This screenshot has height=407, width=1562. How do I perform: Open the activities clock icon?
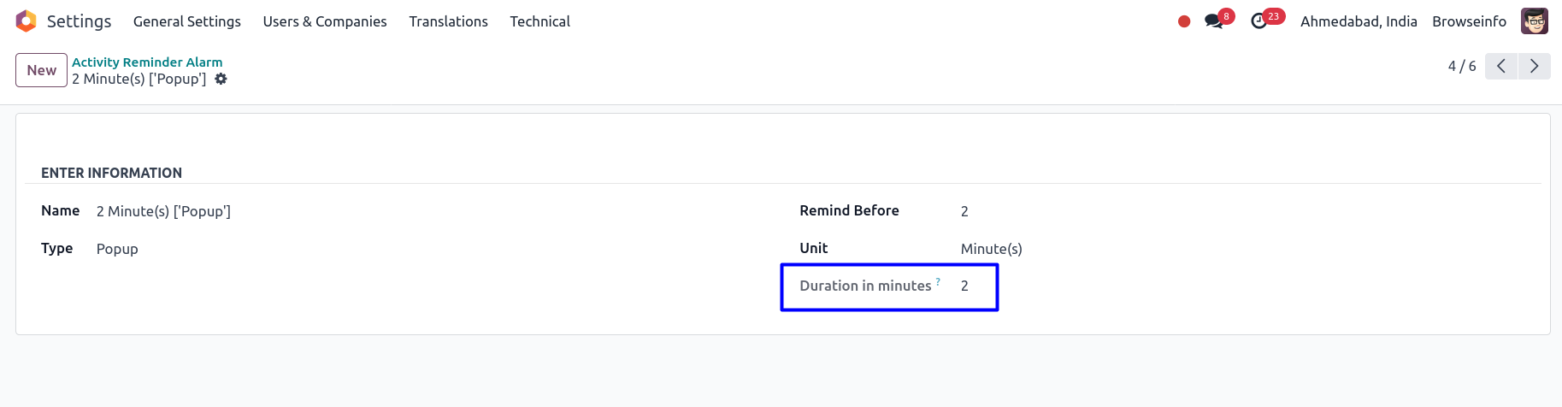(x=1259, y=21)
